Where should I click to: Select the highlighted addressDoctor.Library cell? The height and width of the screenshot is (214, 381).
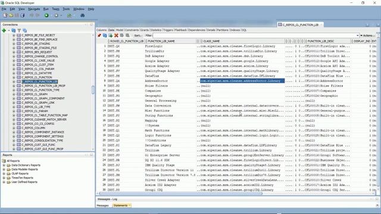(x=242, y=81)
